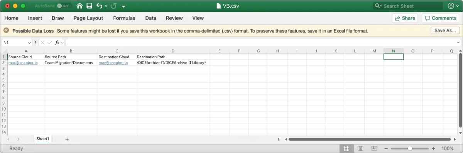
Task: Click the Insert Function fx icon
Action: [57, 42]
